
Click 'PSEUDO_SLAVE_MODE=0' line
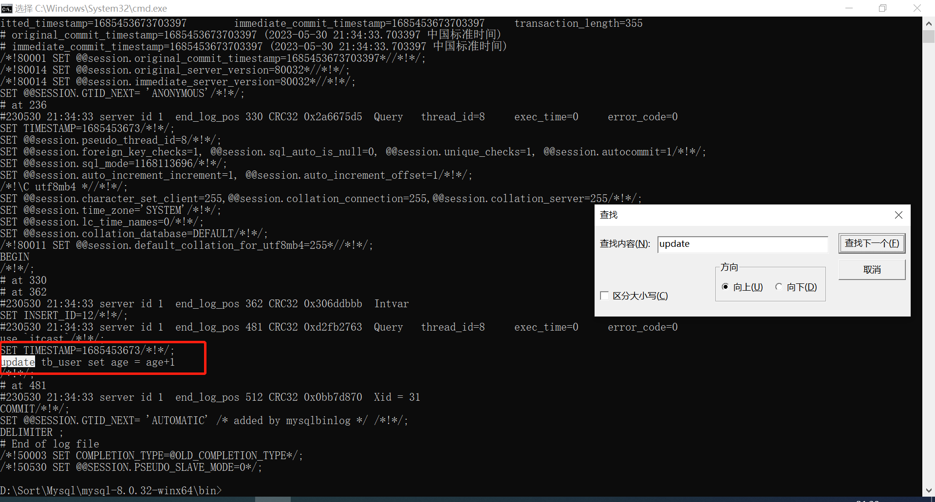131,467
